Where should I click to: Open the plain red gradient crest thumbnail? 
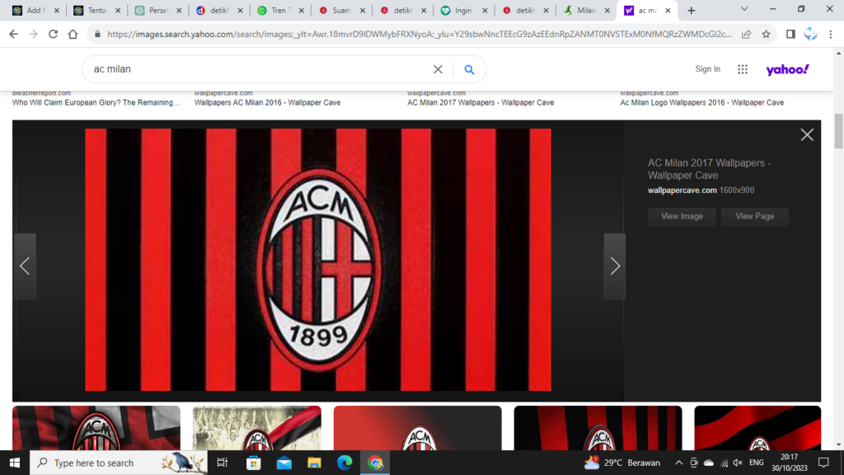tap(418, 428)
